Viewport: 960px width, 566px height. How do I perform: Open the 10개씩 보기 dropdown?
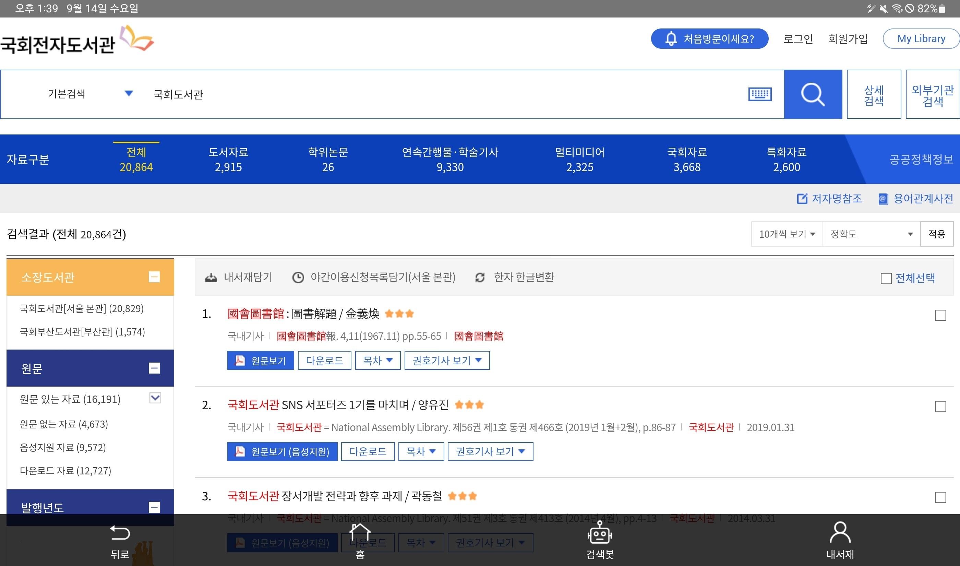point(787,234)
